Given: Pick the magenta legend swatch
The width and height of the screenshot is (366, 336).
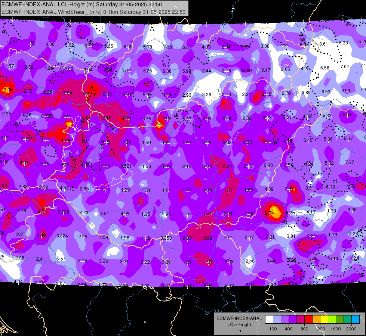Looking at the screenshot, I should coord(301,320).
